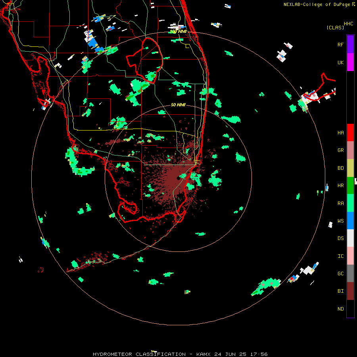Image resolution: width=357 pixels, height=357 pixels.
Task: Click the GR legend label
Action: (341, 150)
